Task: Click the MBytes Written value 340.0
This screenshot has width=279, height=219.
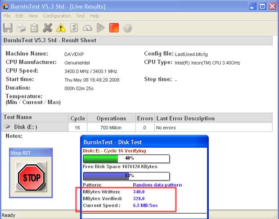Action: coord(139,192)
